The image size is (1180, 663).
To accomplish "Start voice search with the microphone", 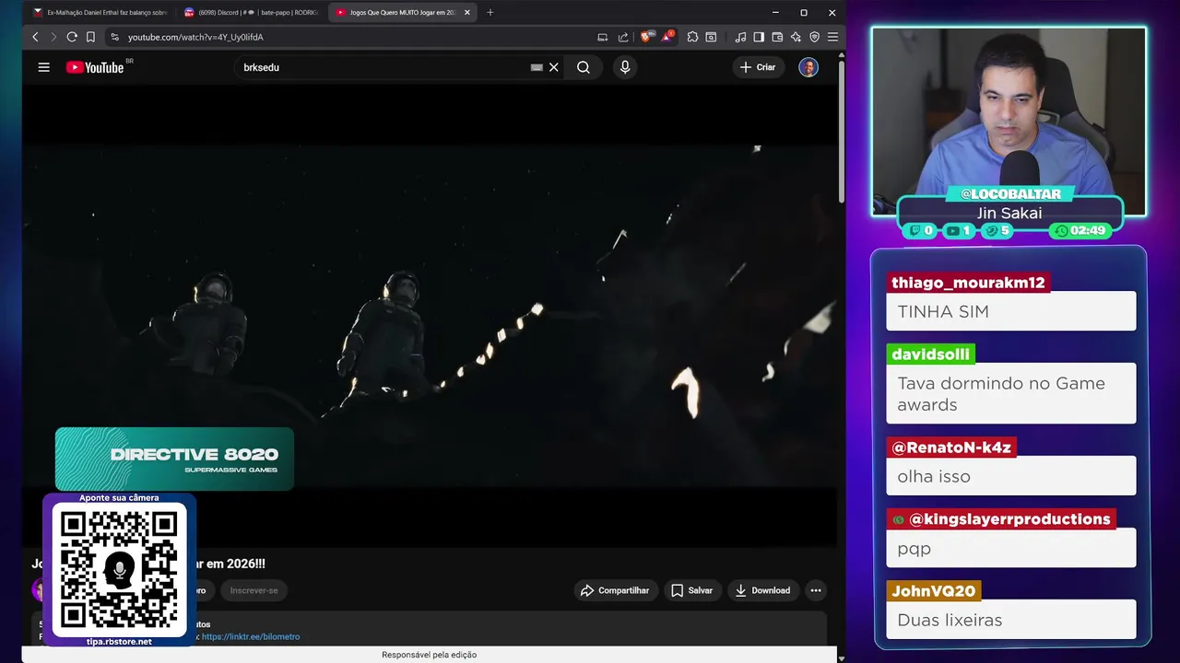I will 625,67.
